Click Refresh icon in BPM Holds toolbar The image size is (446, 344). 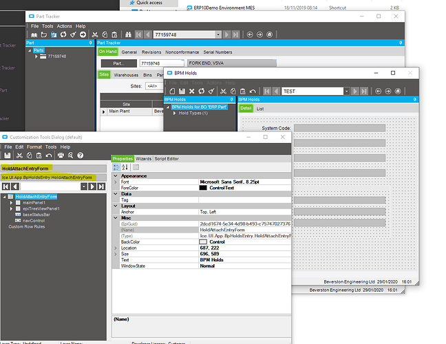(202, 92)
